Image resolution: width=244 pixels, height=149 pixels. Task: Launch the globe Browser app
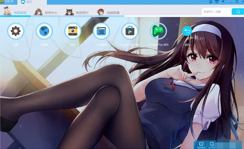tap(44, 31)
